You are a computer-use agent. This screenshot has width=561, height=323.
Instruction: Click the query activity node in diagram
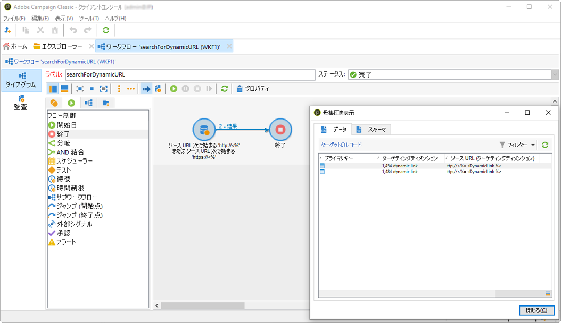tap(204, 130)
